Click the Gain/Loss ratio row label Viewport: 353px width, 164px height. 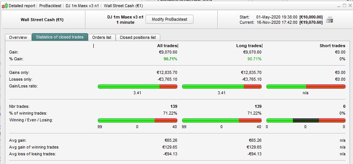23,86
